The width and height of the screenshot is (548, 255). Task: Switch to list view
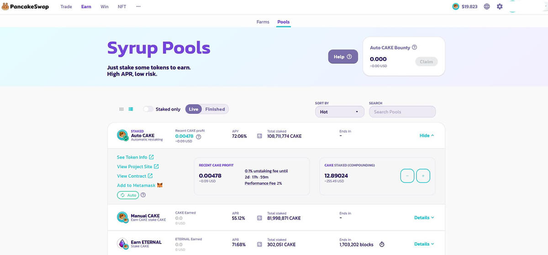coord(131,109)
